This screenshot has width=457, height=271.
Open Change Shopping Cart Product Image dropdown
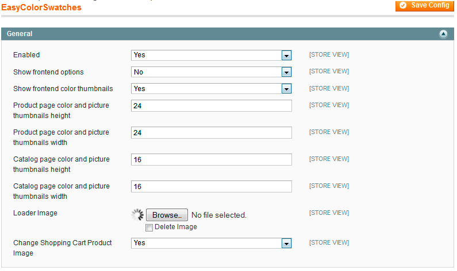pyautogui.click(x=212, y=243)
